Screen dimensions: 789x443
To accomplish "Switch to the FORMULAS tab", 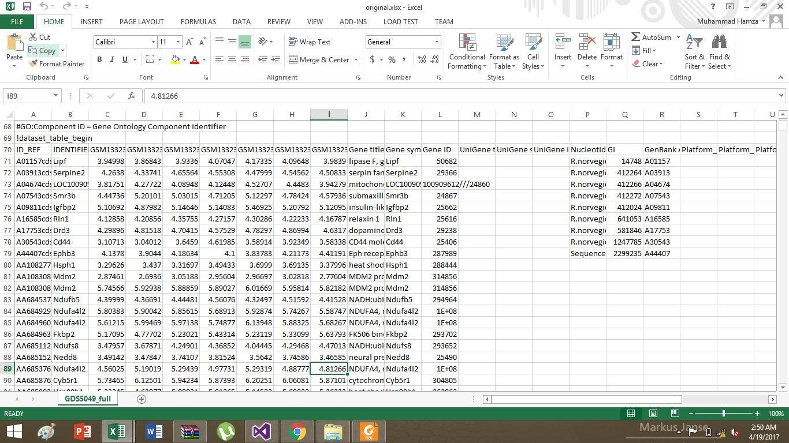I will [x=198, y=21].
